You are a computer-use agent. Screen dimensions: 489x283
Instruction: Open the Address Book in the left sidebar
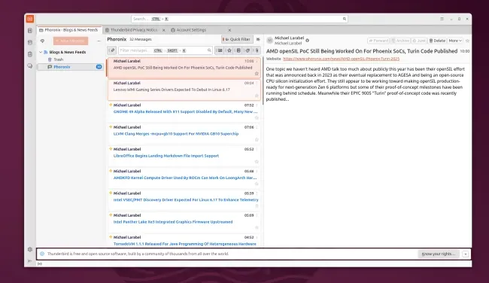[x=30, y=31]
